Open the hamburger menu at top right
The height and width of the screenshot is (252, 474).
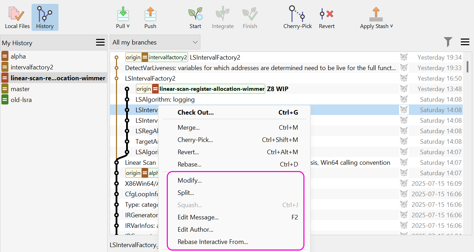coord(465,42)
